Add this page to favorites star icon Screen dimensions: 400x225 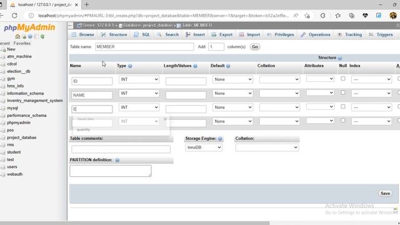pos(307,16)
